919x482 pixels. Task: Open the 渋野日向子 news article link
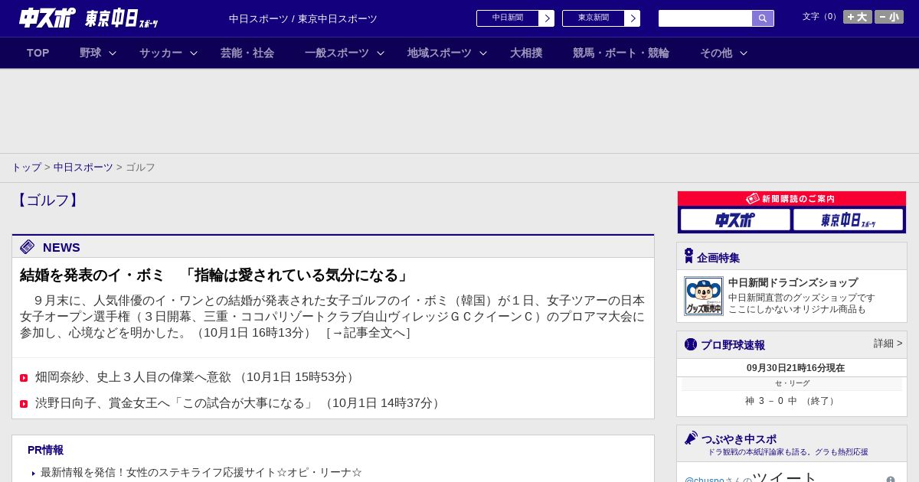[x=240, y=403]
